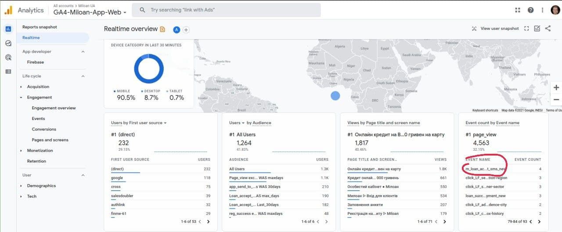The width and height of the screenshot is (562, 232).
Task: Open the Users by First user source dropdown
Action: [x=139, y=123]
